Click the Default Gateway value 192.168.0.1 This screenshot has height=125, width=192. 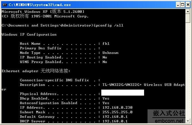[115, 117]
